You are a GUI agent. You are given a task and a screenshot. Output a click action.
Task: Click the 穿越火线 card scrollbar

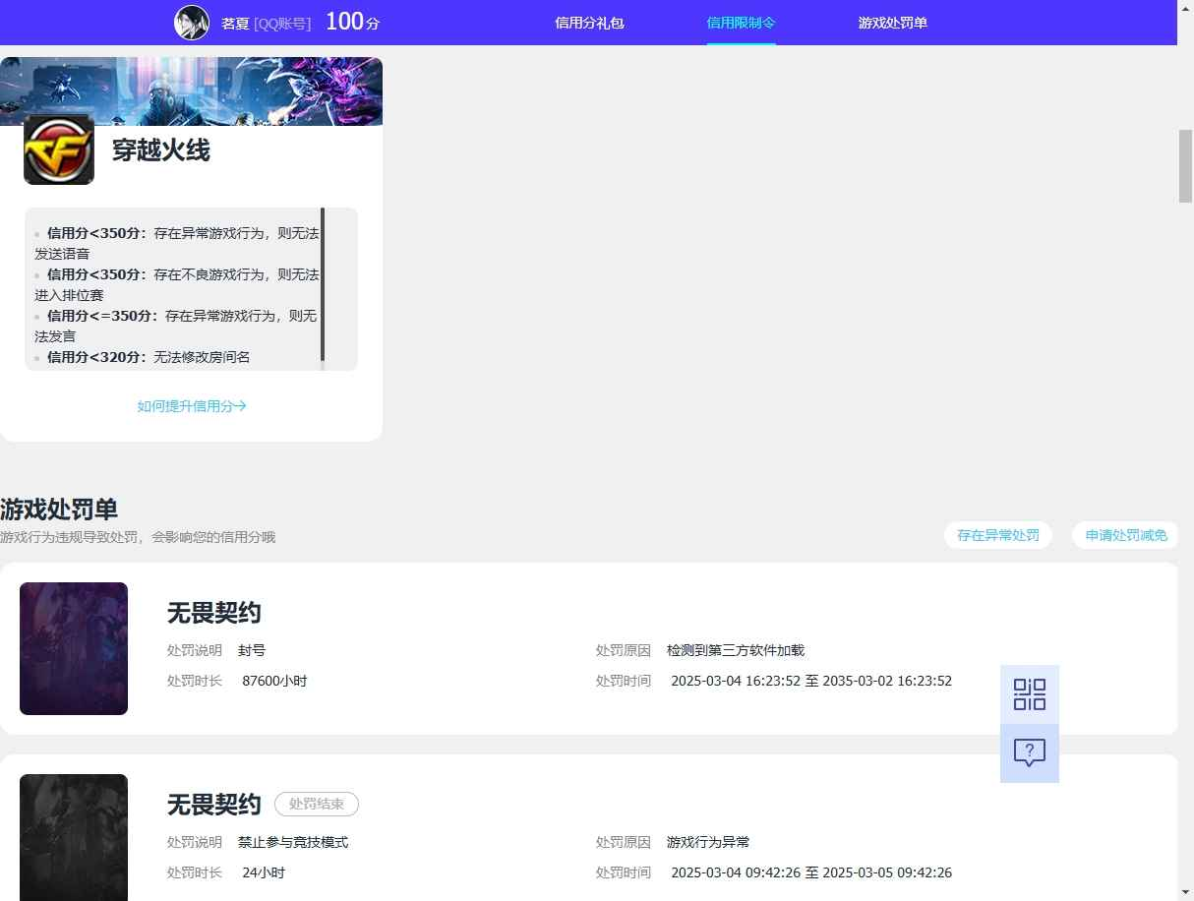323,285
